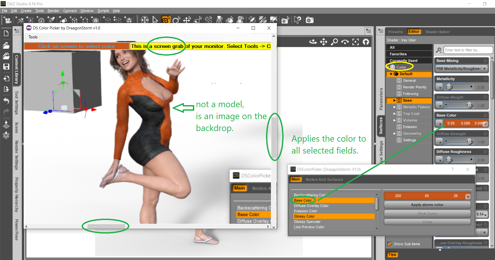Open the Scripts menu

pos(103,11)
